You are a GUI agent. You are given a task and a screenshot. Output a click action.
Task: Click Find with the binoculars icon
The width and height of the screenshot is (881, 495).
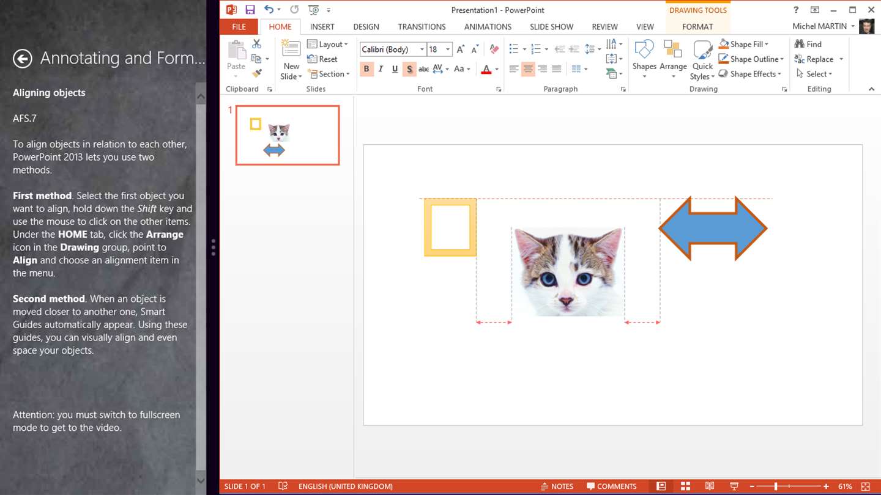click(808, 44)
